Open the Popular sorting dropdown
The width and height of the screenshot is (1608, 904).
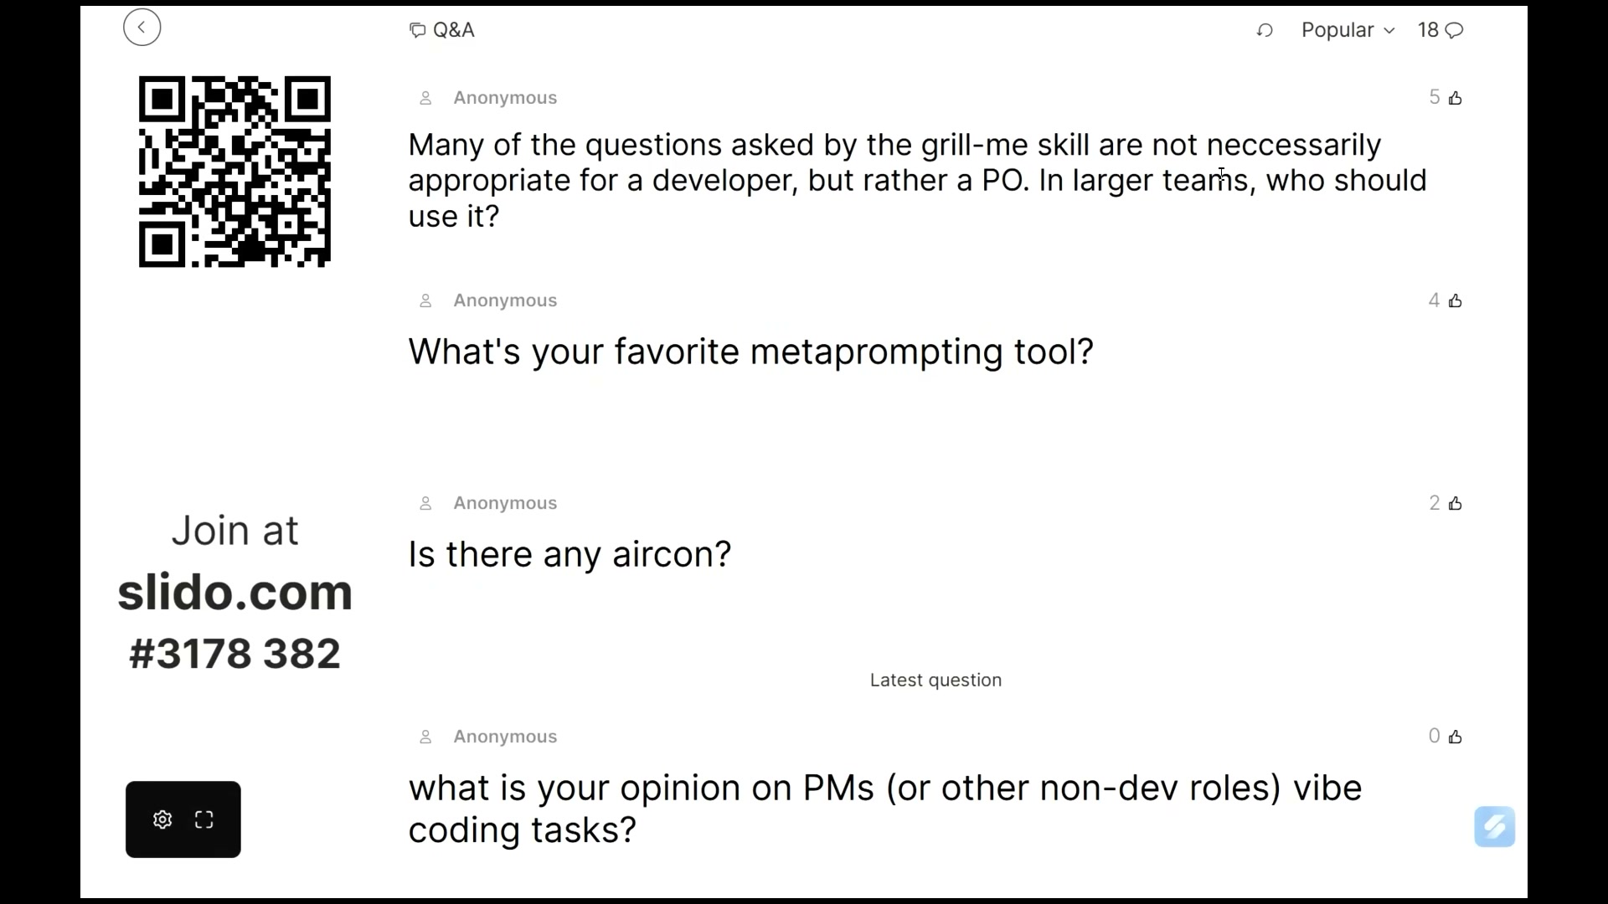pos(1348,30)
